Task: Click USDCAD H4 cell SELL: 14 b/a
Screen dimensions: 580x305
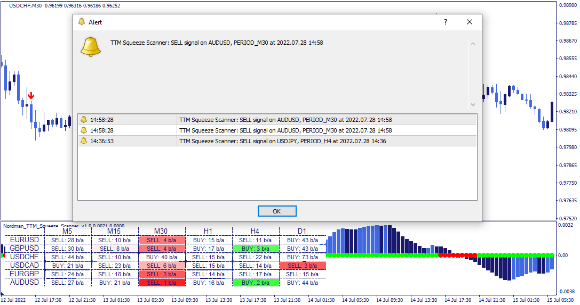Action: (x=256, y=266)
